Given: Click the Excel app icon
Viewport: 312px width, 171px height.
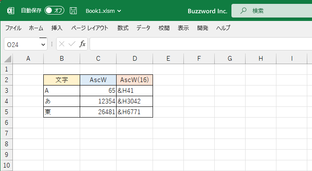Looking at the screenshot, I should pos(11,11).
